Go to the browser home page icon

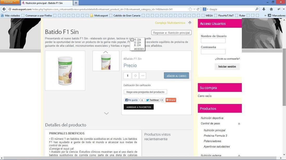coord(271,9)
